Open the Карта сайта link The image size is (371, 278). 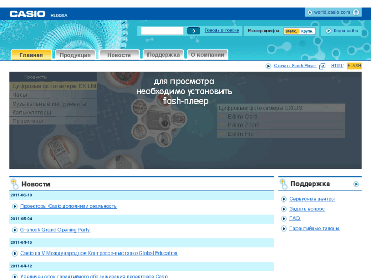(345, 31)
